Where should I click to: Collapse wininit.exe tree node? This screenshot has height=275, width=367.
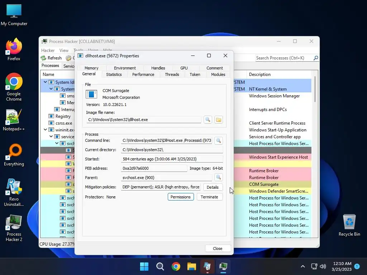(45, 130)
